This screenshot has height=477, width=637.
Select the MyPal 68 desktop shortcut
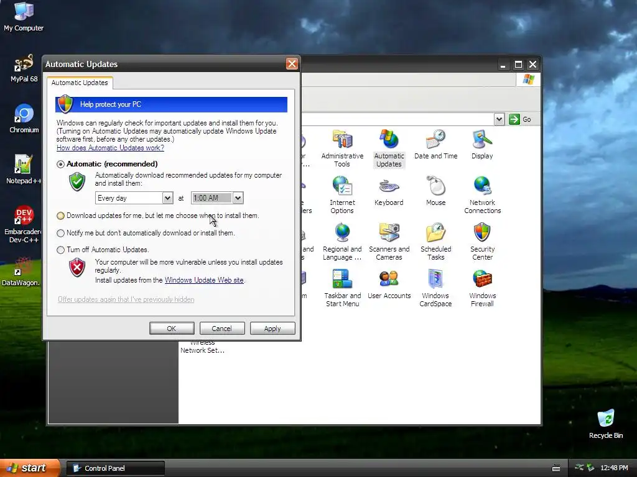(x=24, y=68)
